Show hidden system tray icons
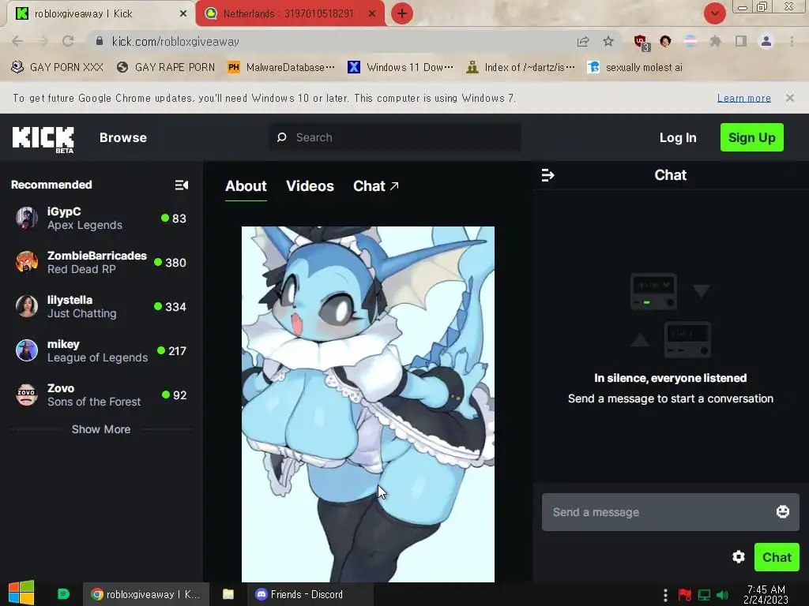 (665, 595)
